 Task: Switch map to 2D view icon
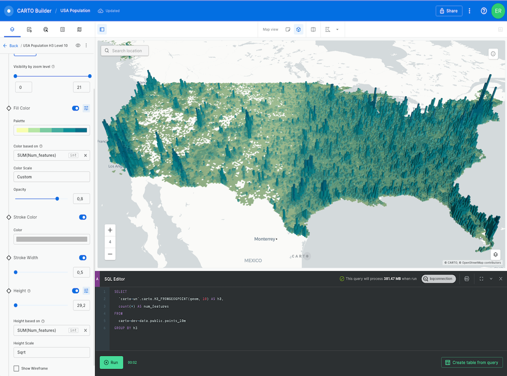click(289, 30)
